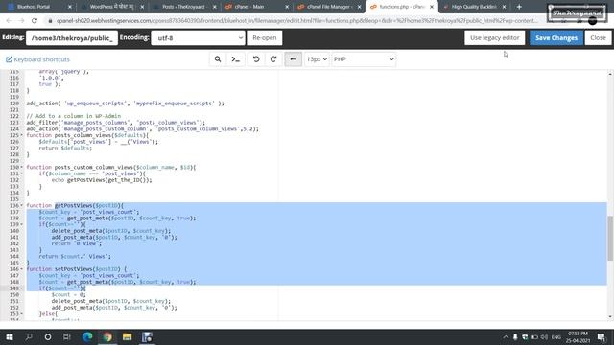Undo the last edit

coord(256,59)
